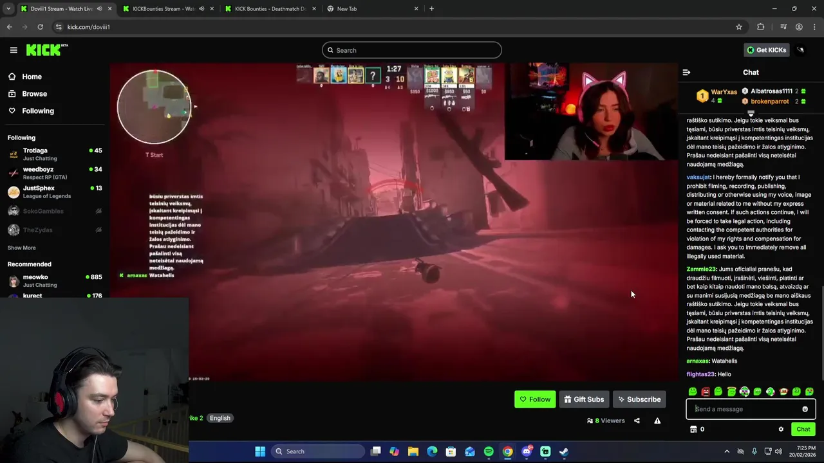824x463 pixels.
Task: Open Steam from the taskbar
Action: pos(564,451)
